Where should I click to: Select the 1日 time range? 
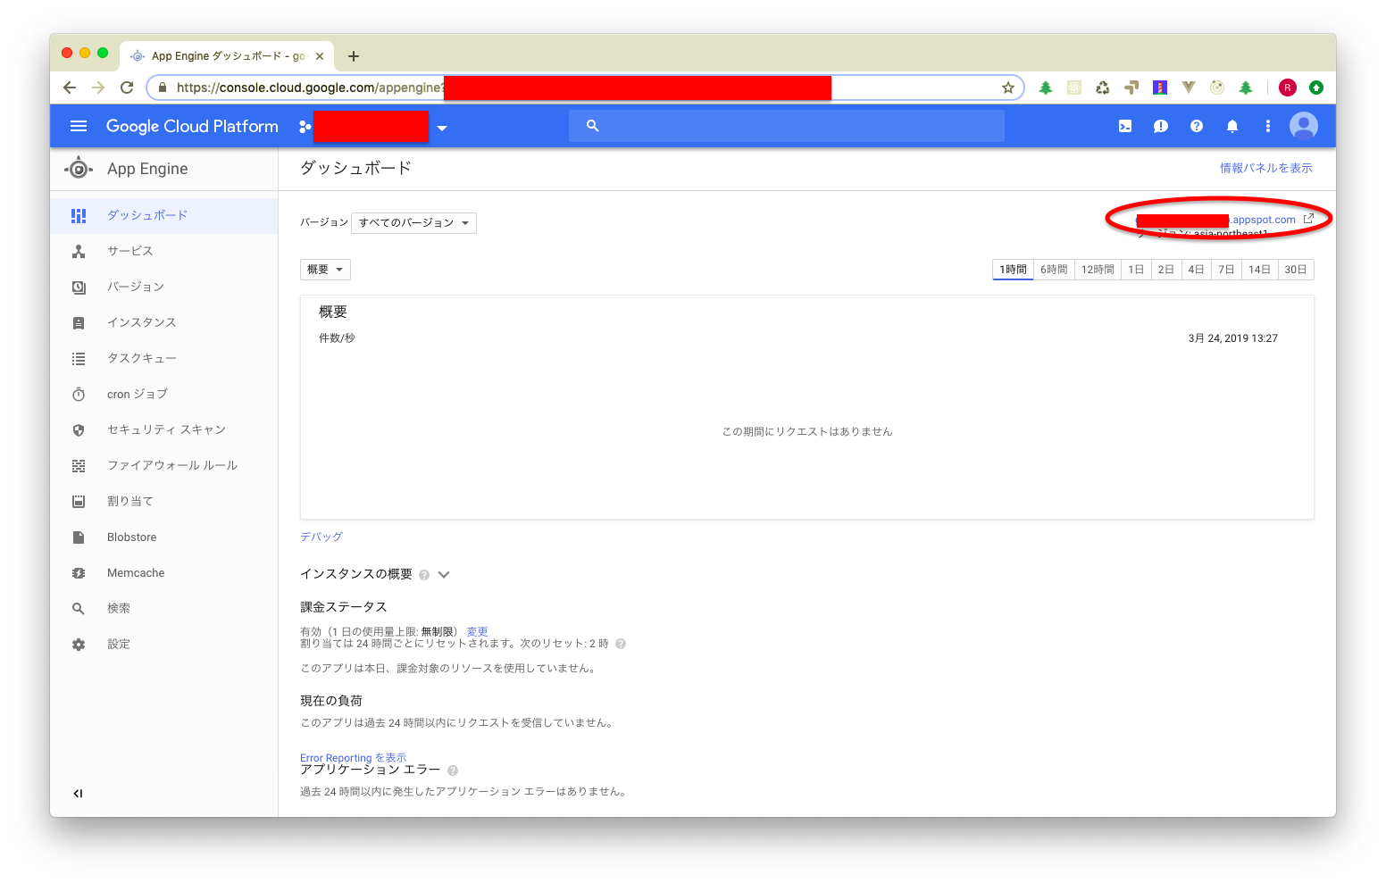(1136, 269)
